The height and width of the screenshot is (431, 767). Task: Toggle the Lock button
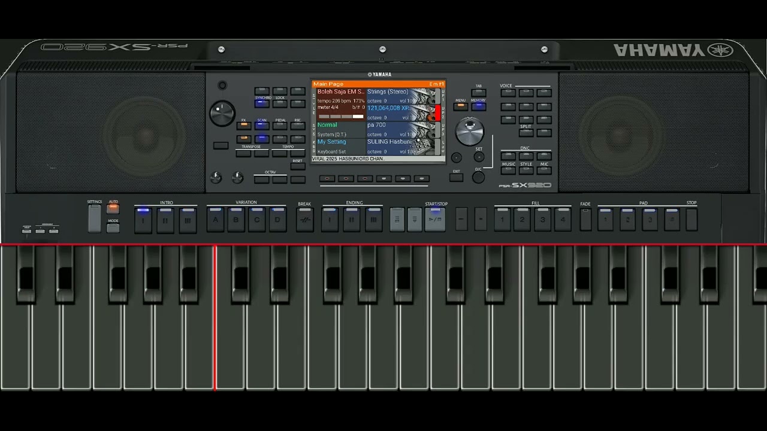pyautogui.click(x=280, y=104)
